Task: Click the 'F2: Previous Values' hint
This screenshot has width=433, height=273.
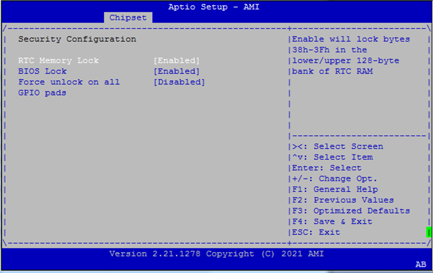Action: (343, 200)
